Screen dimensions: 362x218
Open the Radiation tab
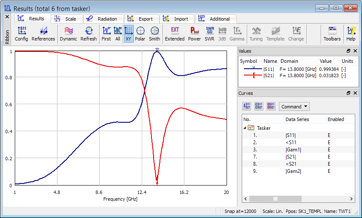pos(103,19)
